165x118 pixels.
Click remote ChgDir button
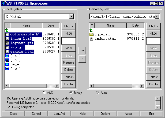(153, 26)
